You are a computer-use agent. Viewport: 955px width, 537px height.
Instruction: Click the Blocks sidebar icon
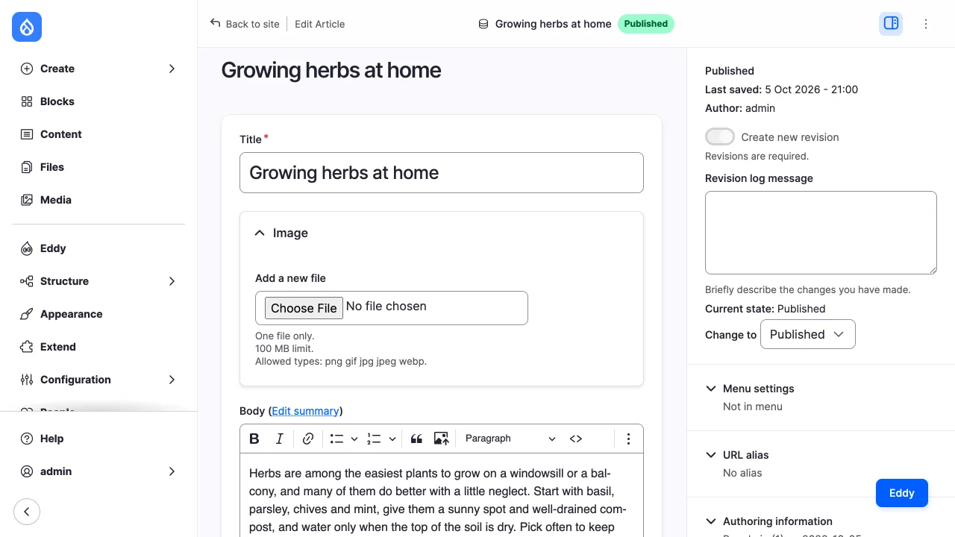point(27,101)
